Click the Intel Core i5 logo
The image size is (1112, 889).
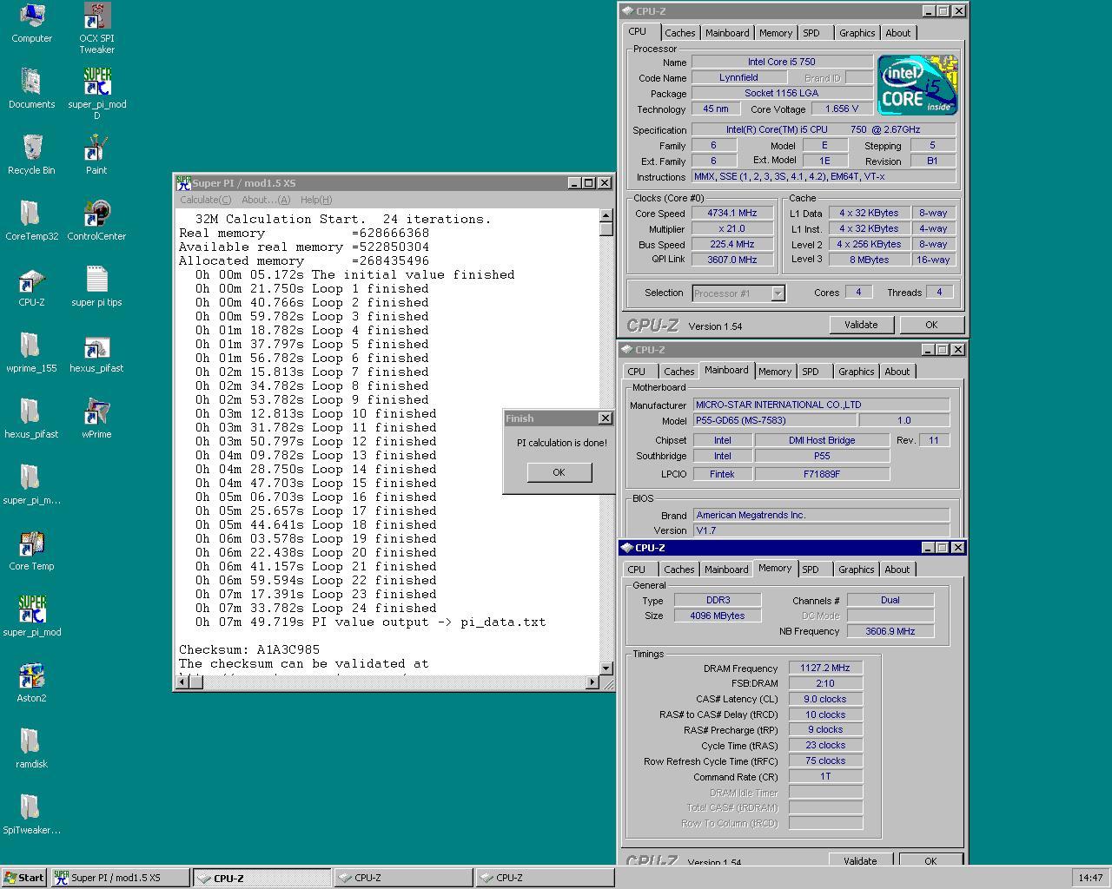pyautogui.click(x=917, y=85)
